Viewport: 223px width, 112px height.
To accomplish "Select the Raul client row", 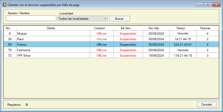I will (x=53, y=39).
